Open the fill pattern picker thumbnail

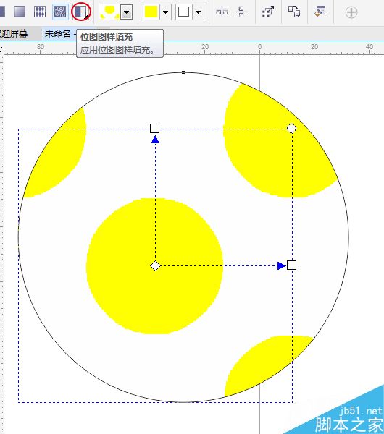click(109, 12)
